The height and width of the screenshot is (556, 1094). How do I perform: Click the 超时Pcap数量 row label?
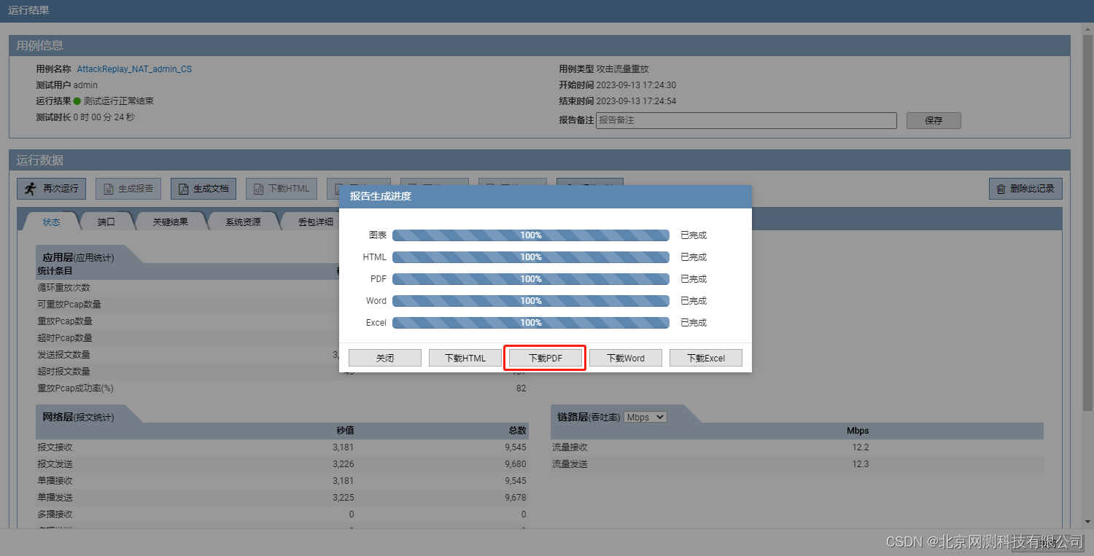point(65,338)
